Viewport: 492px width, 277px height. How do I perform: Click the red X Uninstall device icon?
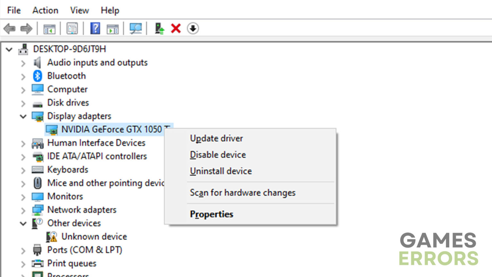pyautogui.click(x=176, y=29)
